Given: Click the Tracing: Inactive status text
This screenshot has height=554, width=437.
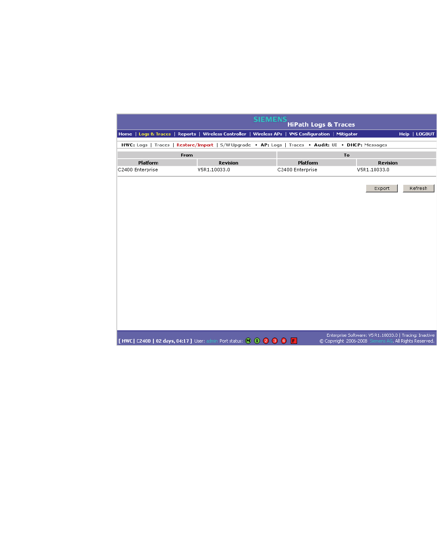Looking at the screenshot, I should (x=418, y=335).
